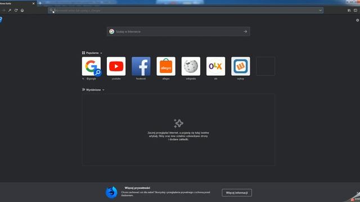Toggle the sidebar panel icon
Image resolution: width=360 pixels, height=202 pixels.
click(x=355, y=10)
